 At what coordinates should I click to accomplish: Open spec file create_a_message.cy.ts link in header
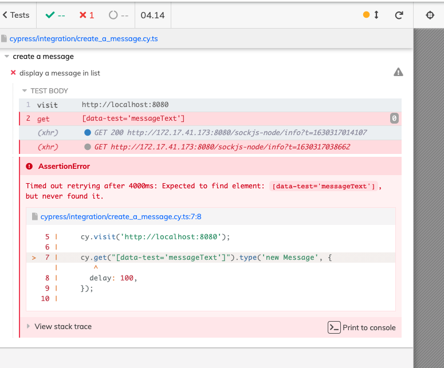[x=84, y=39]
